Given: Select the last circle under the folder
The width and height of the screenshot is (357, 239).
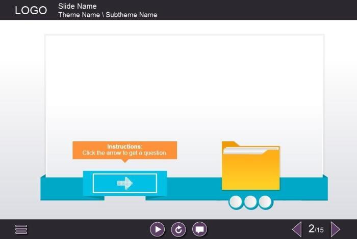Looking at the screenshot, I should pyautogui.click(x=265, y=202).
